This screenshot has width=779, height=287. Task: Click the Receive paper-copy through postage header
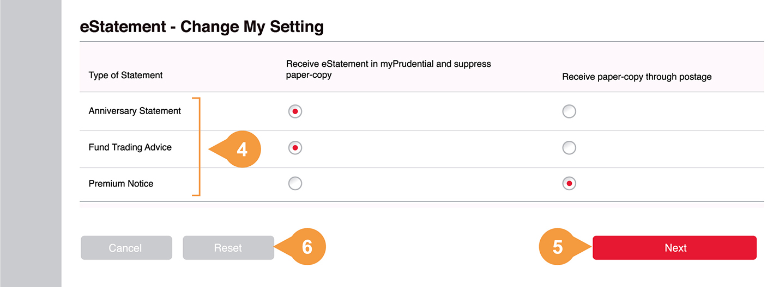(637, 77)
